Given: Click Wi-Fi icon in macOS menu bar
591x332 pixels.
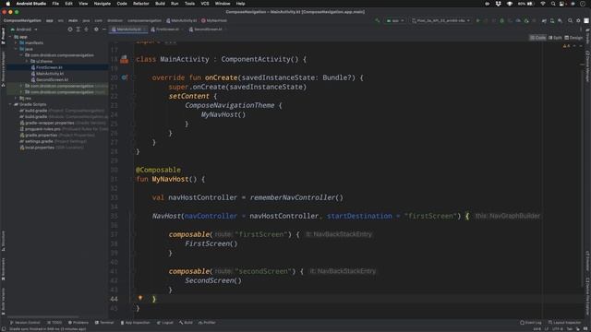Looking at the screenshot, I should [543, 4].
